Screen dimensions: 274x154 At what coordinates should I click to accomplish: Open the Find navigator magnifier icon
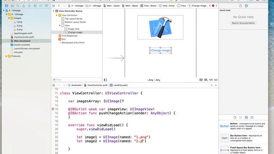tap(18, 6)
